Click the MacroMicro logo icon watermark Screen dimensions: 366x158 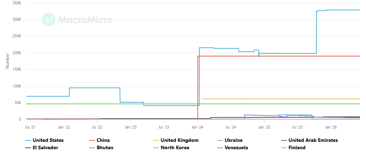(x=49, y=20)
